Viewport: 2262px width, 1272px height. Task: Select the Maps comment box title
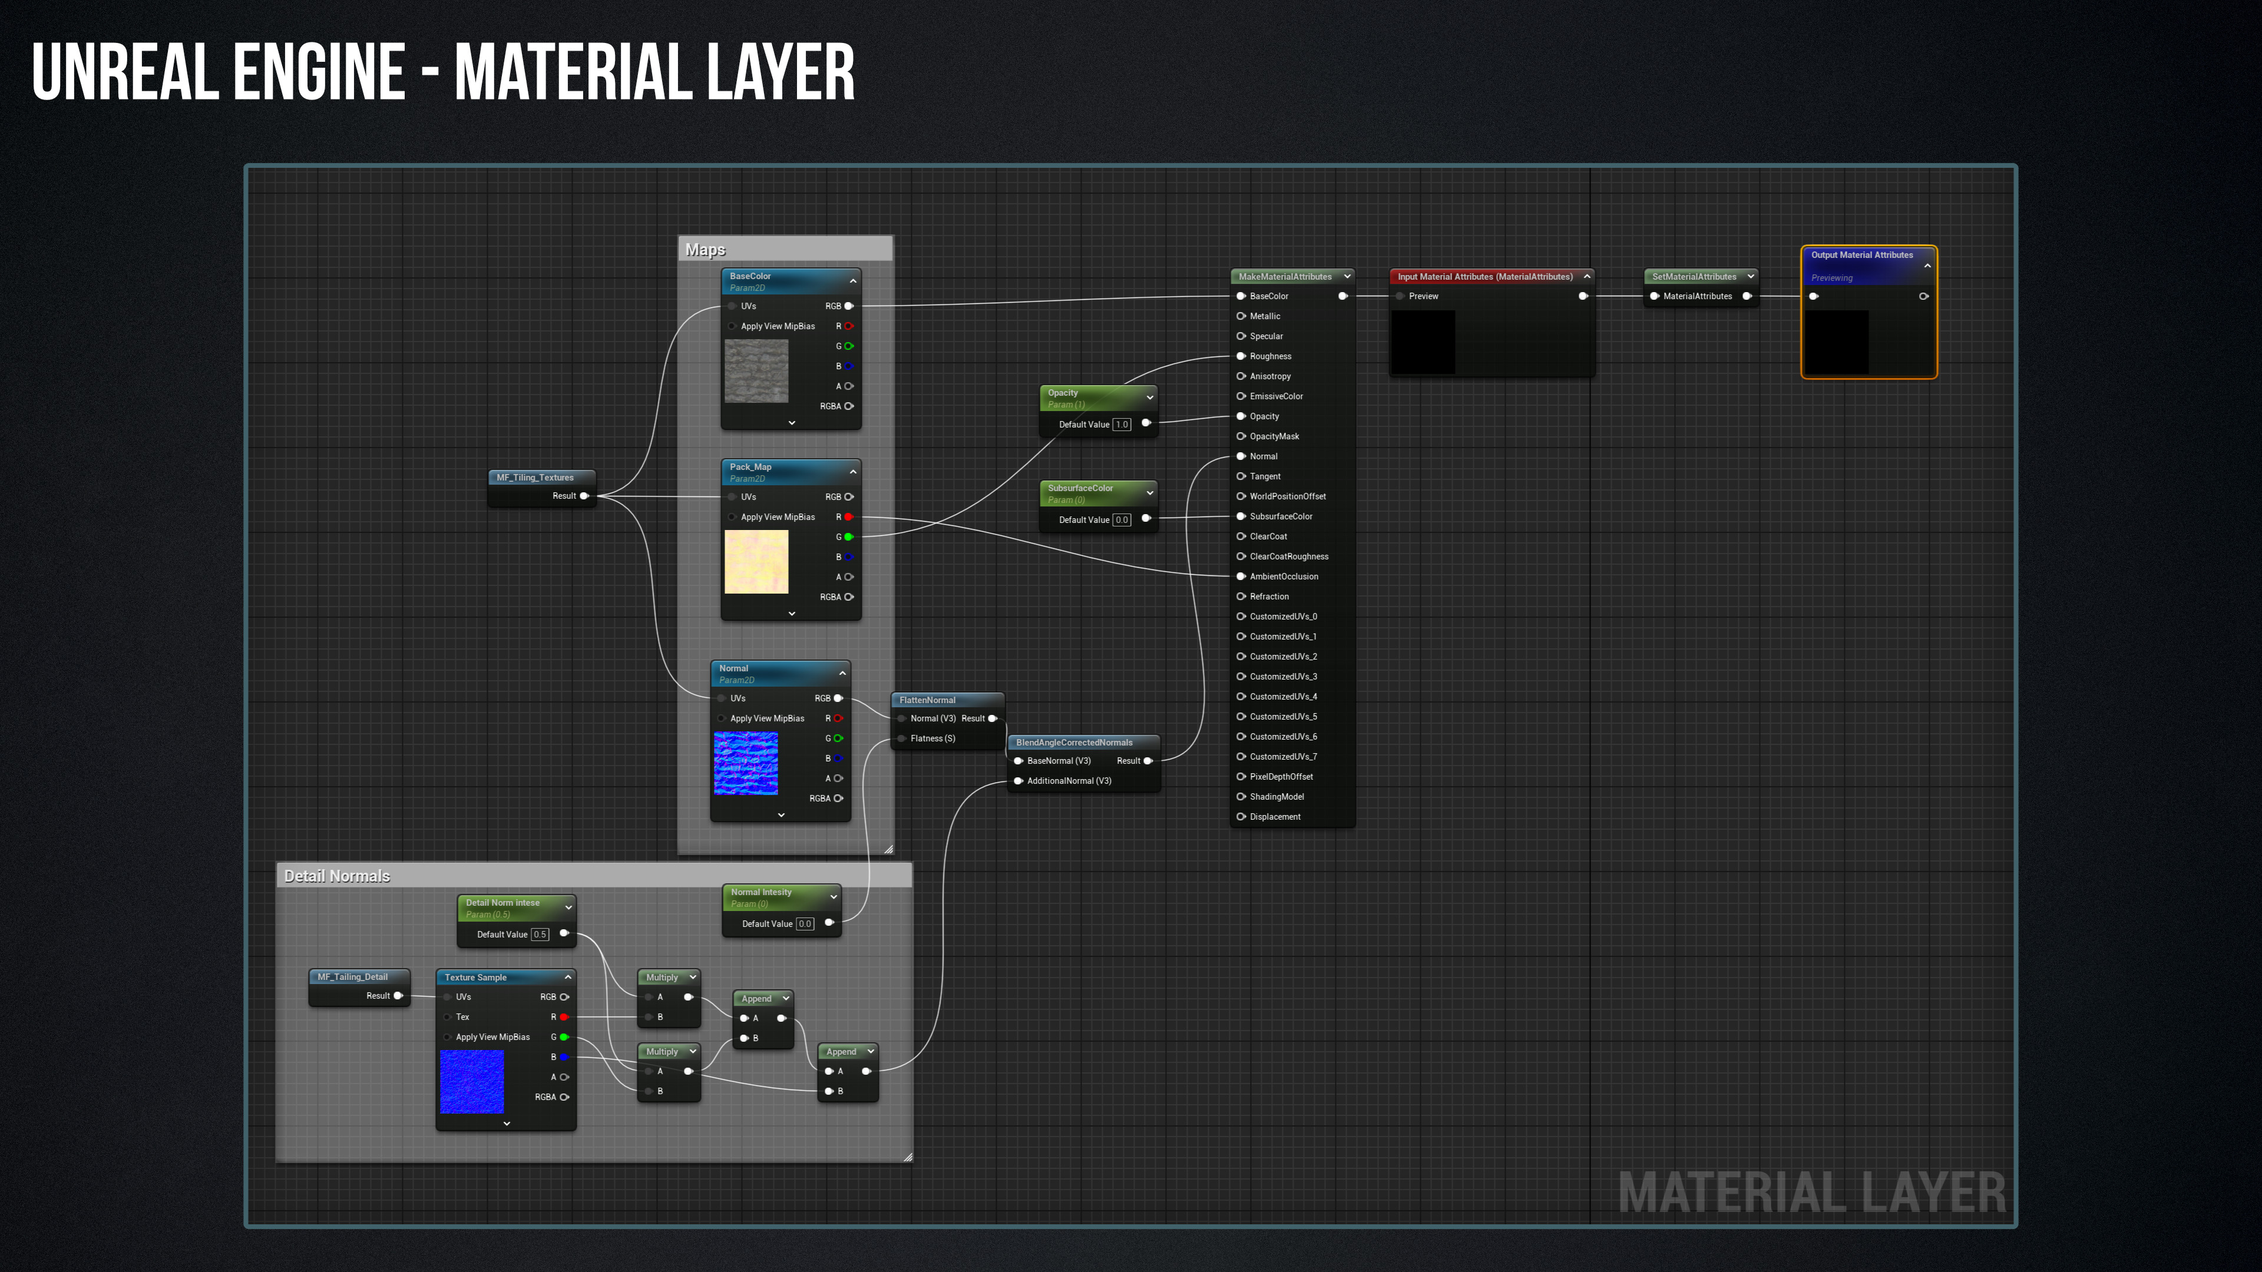pos(705,250)
